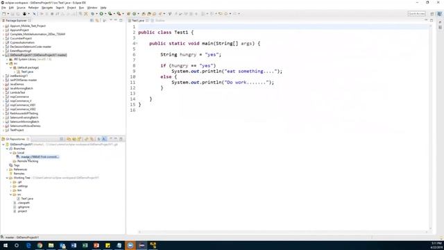Click the Open Perspective icon
This screenshot has width=444, height=250.
432,14
